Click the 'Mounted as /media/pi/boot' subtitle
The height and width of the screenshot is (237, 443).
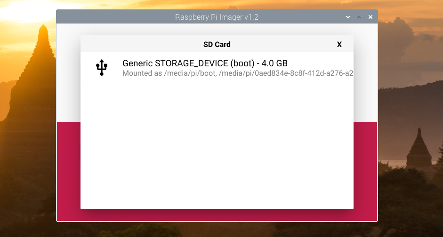click(x=169, y=73)
